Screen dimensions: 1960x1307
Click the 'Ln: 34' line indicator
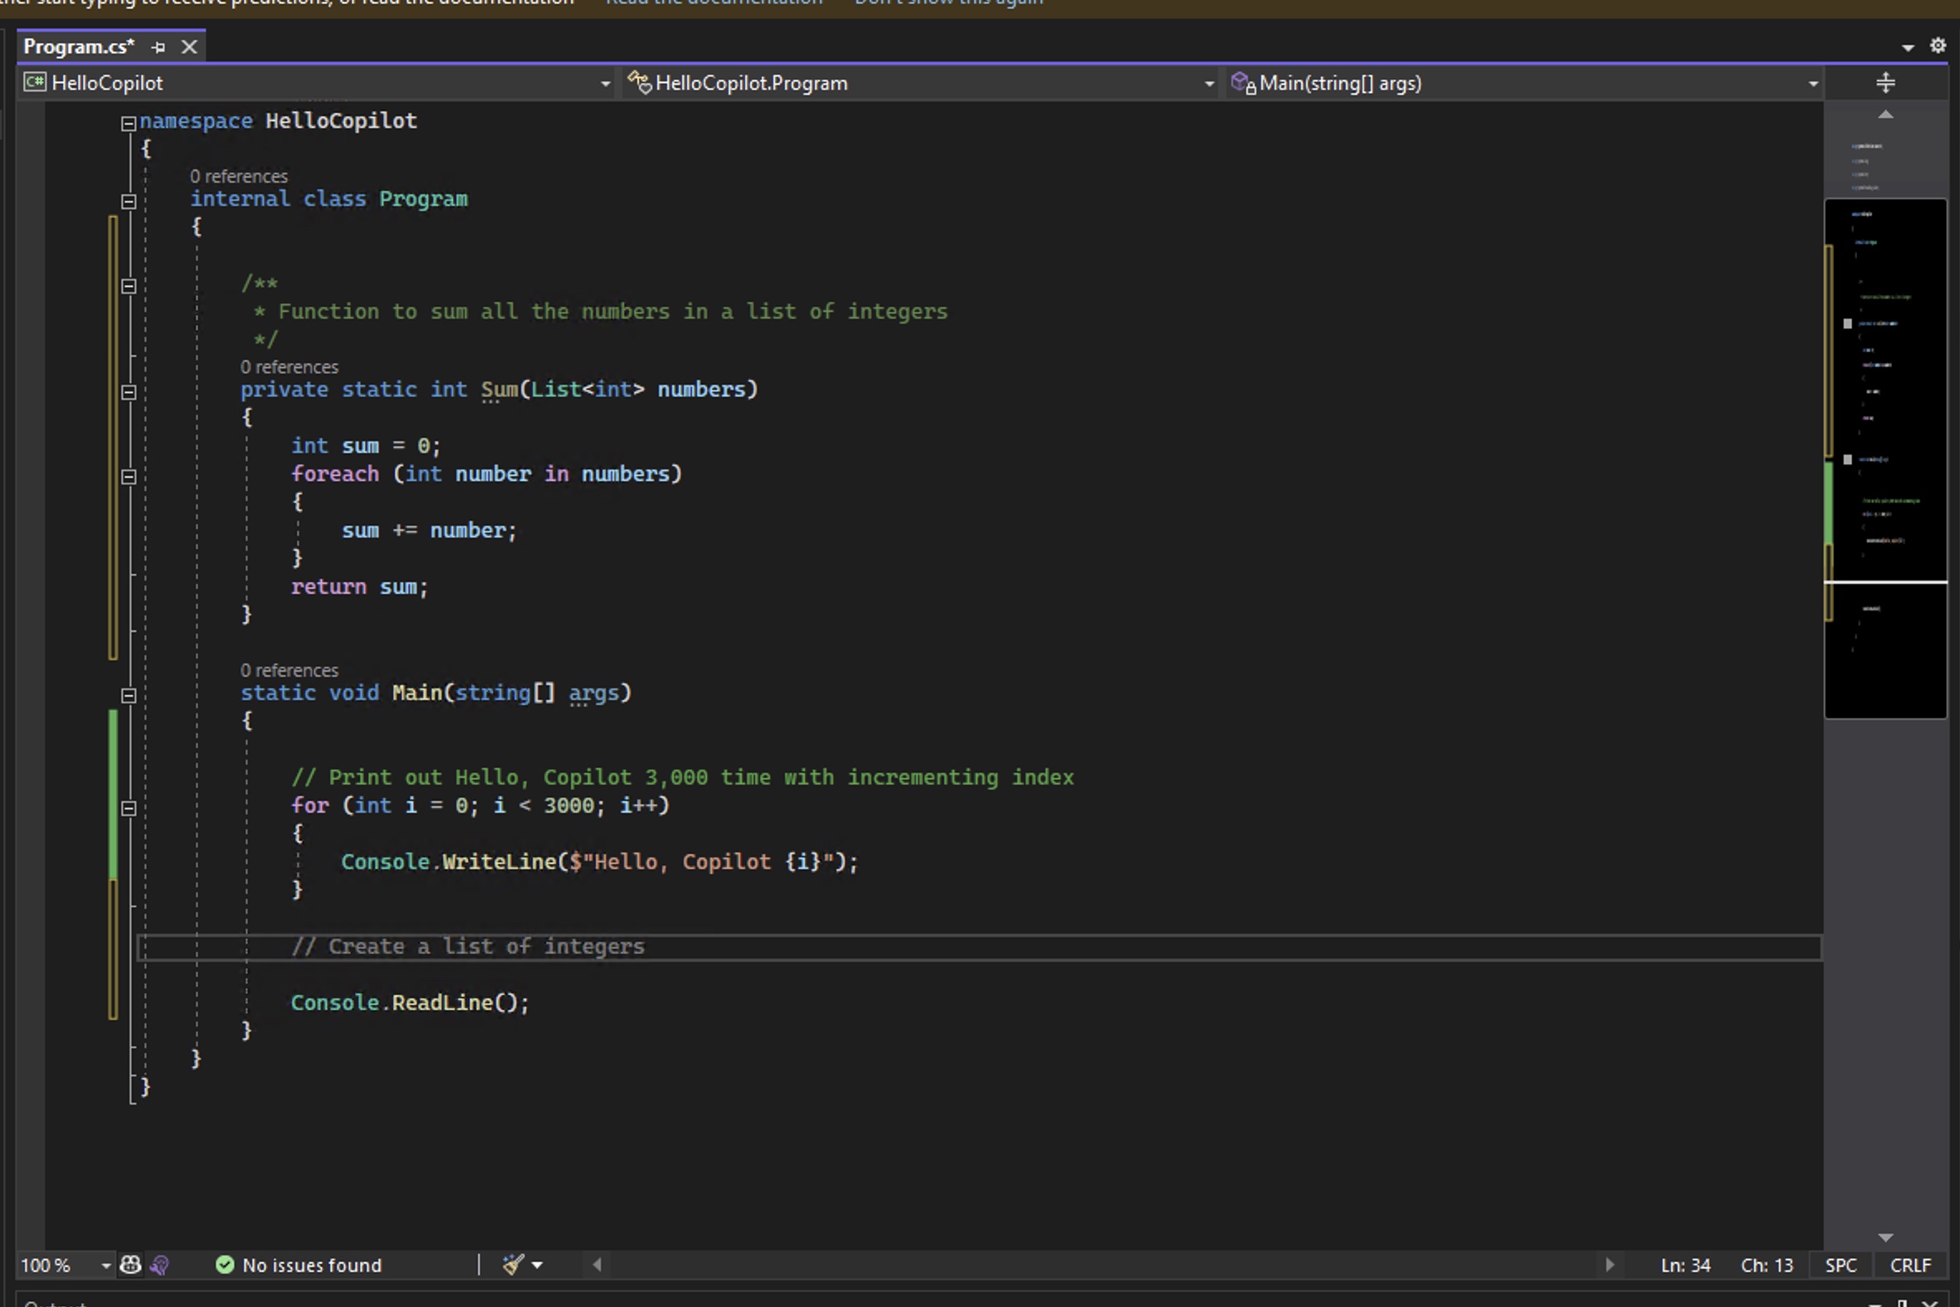click(x=1685, y=1265)
